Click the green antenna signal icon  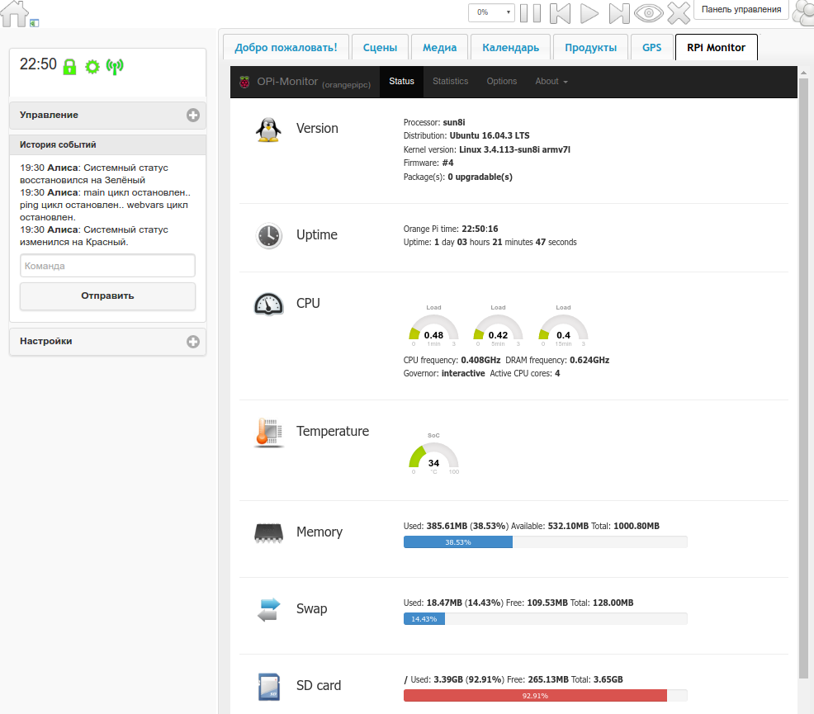coord(115,66)
